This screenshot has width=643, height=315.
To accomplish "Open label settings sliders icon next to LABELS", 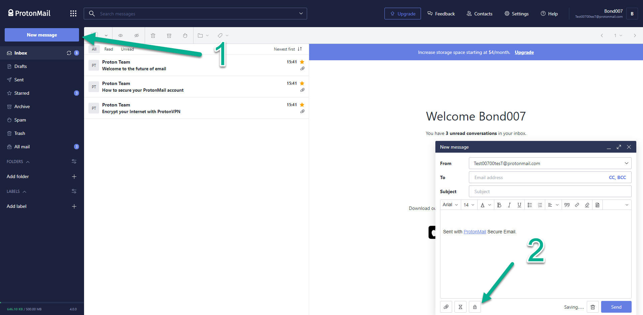I will click(x=74, y=191).
